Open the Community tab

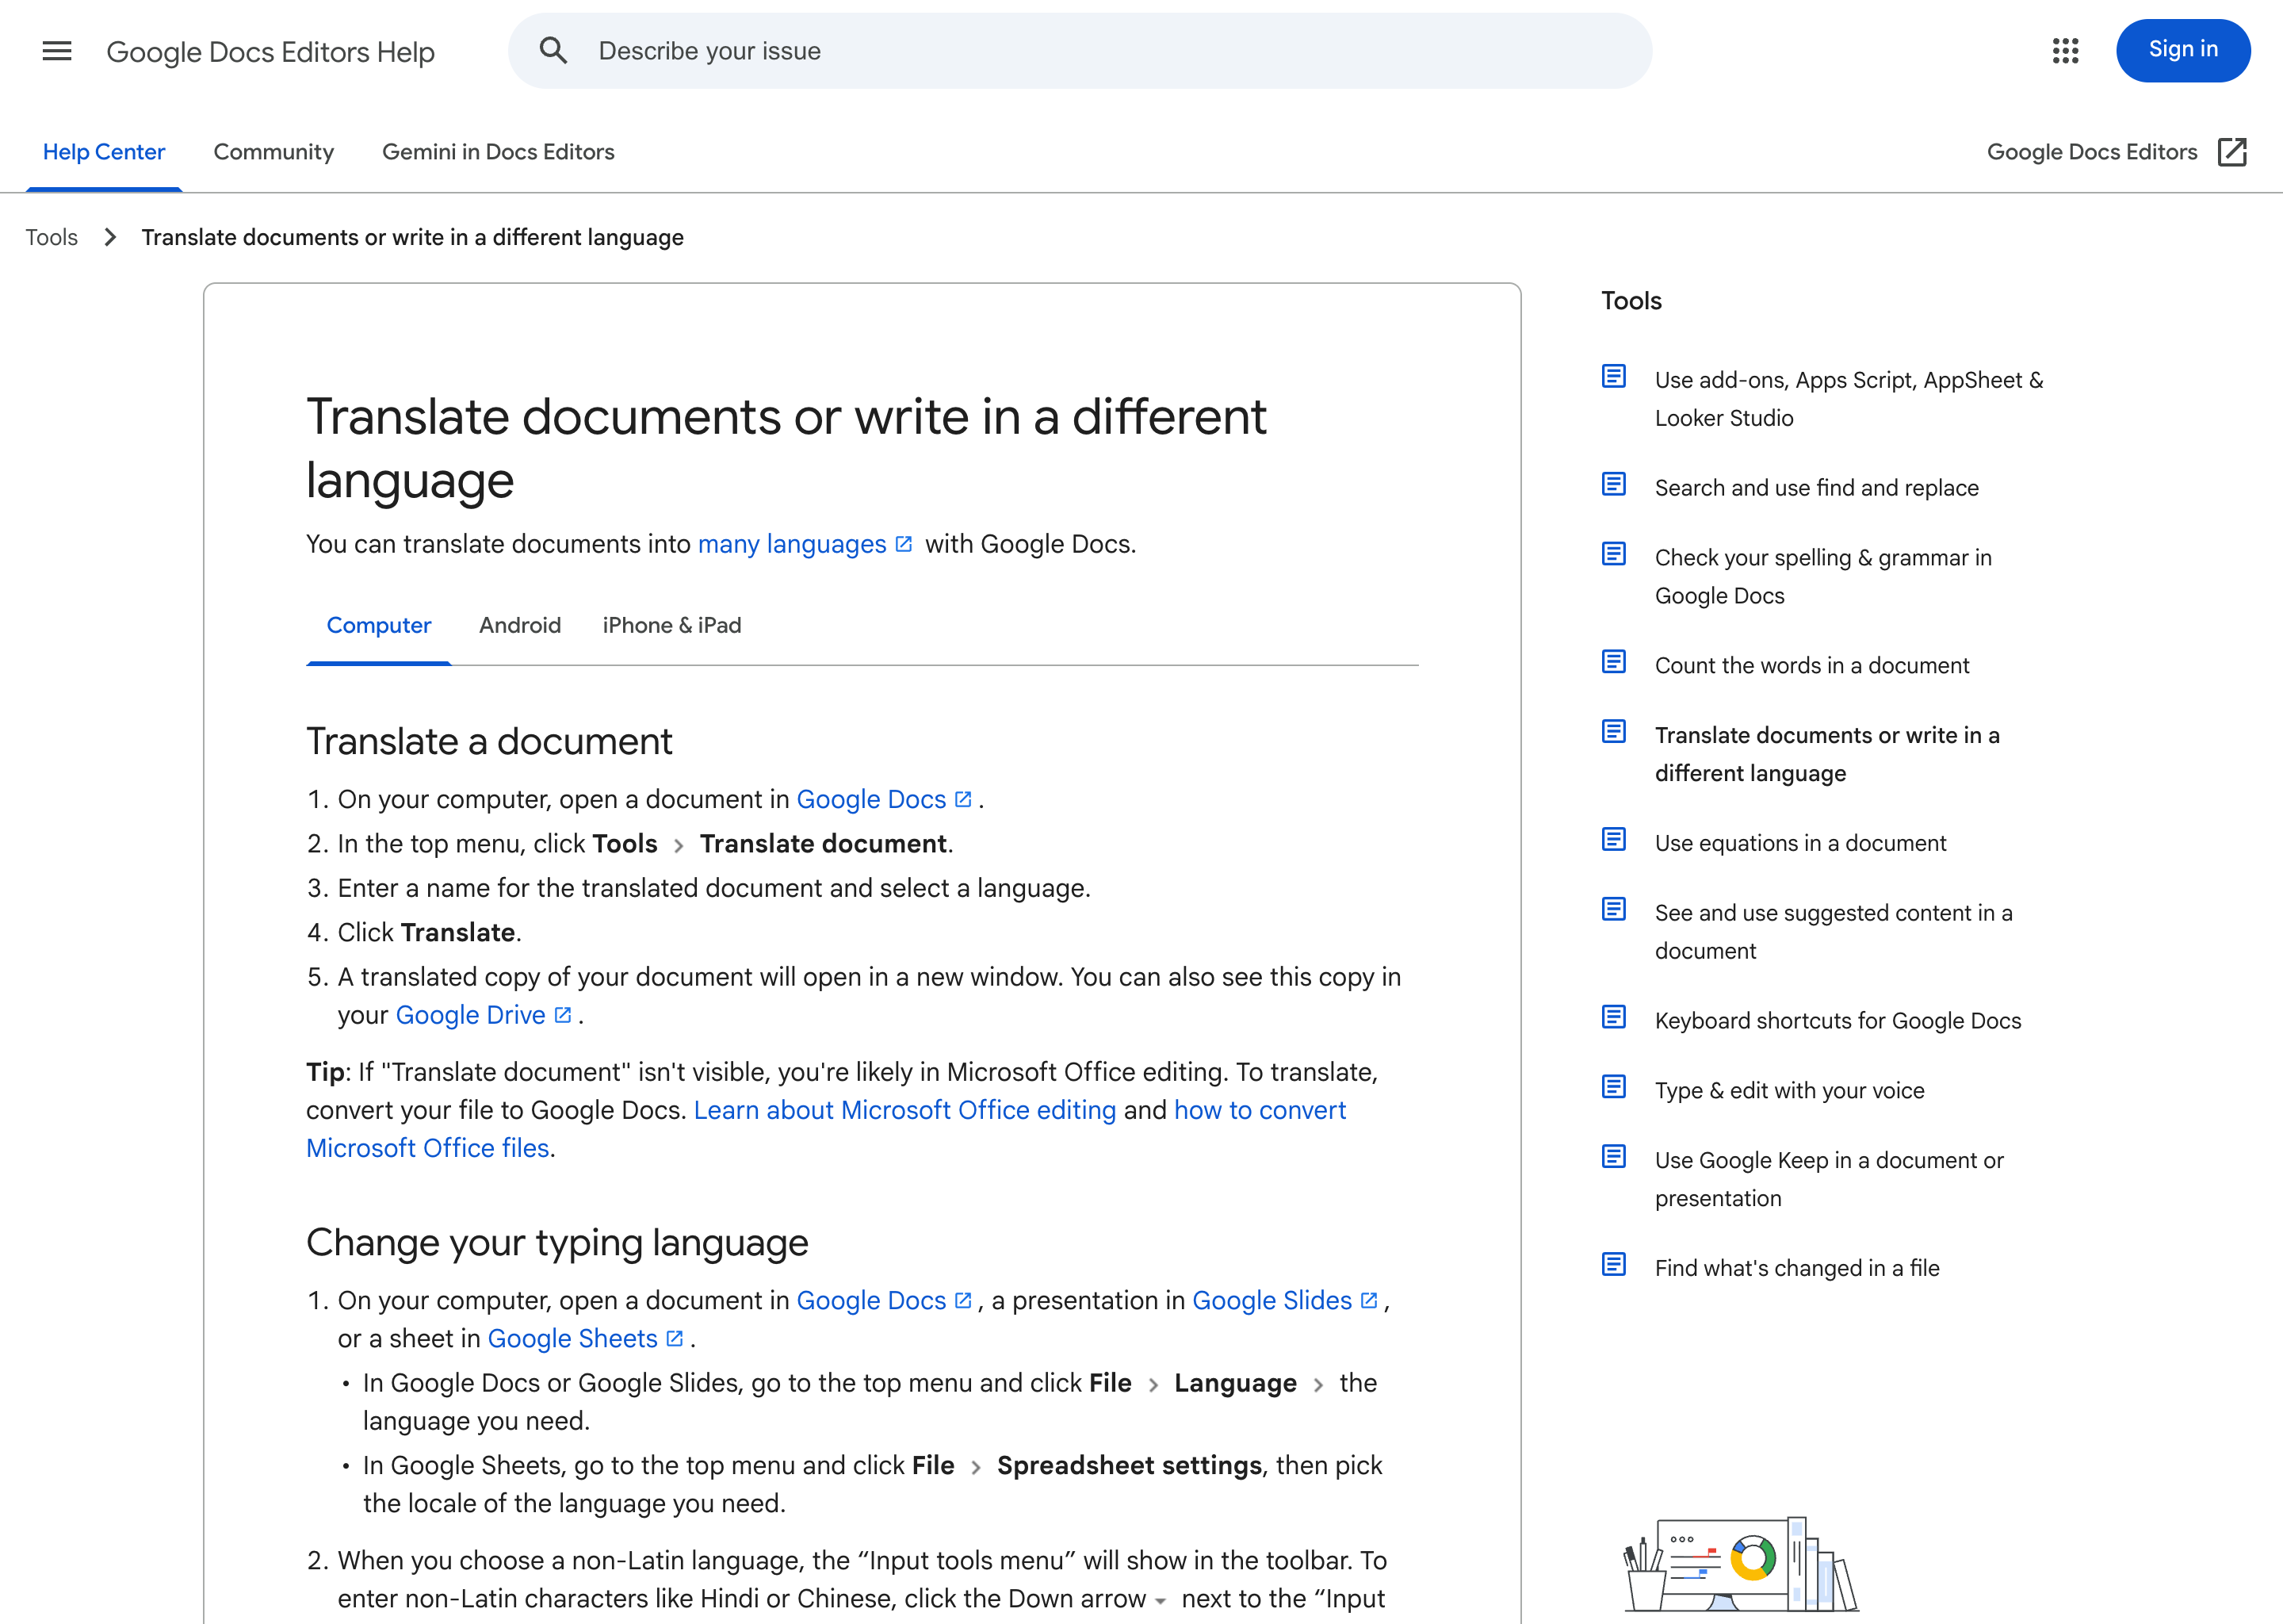(x=273, y=152)
